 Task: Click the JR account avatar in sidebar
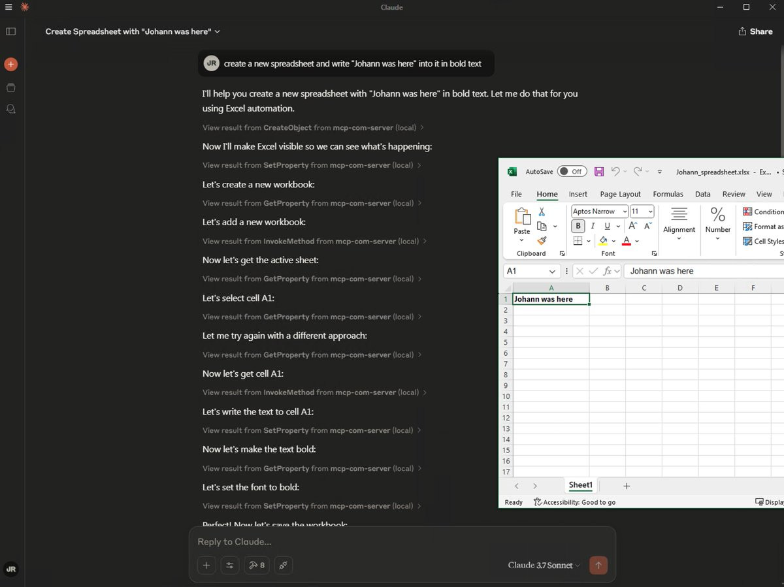pos(10,569)
